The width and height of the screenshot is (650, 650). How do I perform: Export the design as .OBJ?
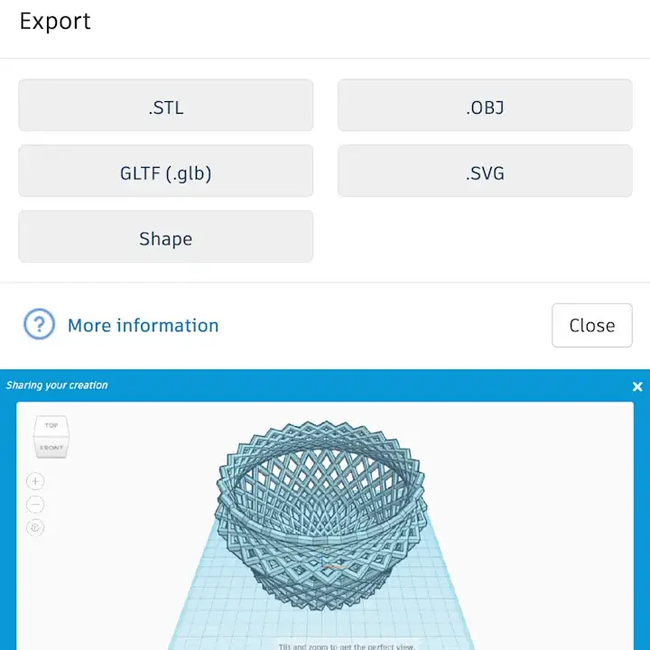(x=485, y=106)
